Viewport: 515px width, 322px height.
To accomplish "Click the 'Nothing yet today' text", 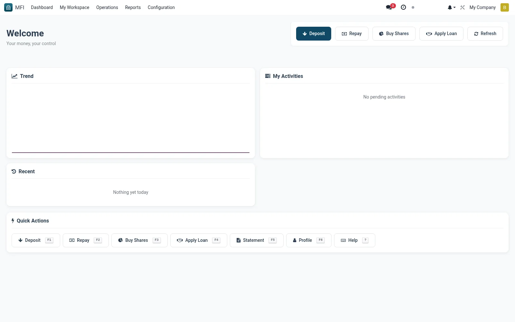I will tap(131, 192).
